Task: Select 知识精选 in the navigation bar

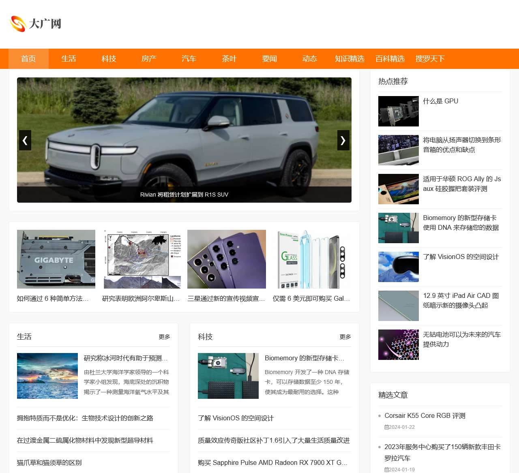Action: 350,59
